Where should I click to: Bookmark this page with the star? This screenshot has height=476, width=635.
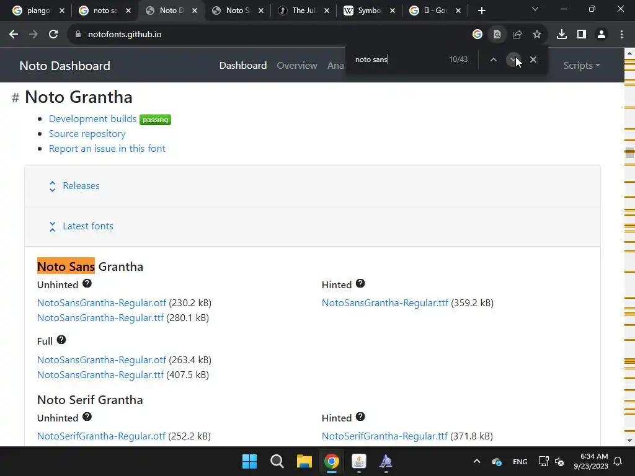click(537, 35)
